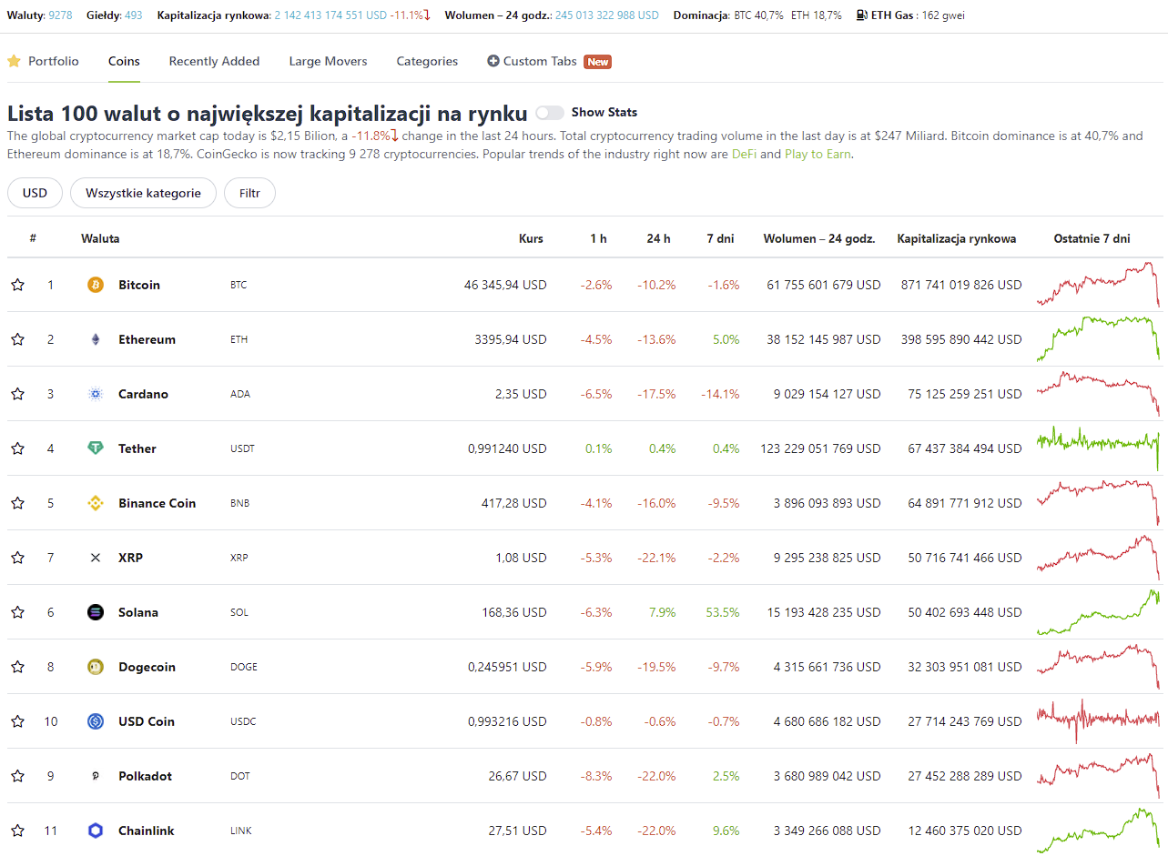
Task: Click the Ethereum diamond logo icon
Action: pyautogui.click(x=96, y=339)
